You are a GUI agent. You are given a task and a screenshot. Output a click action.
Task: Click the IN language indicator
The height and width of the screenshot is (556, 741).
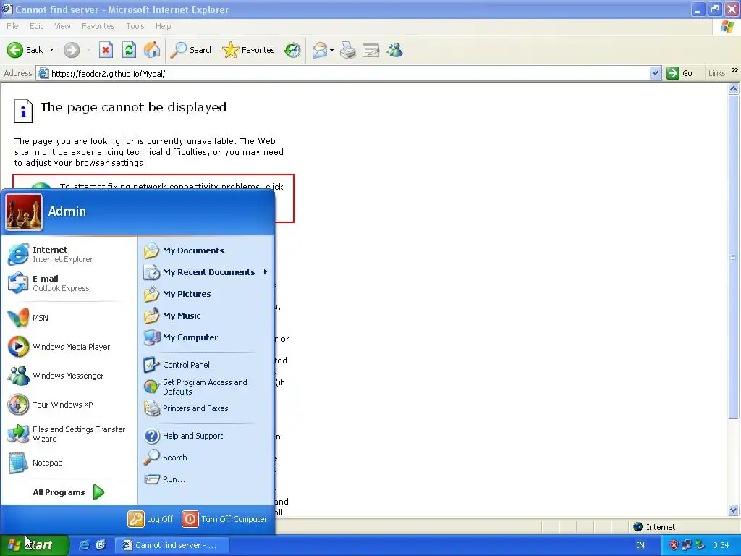click(640, 545)
